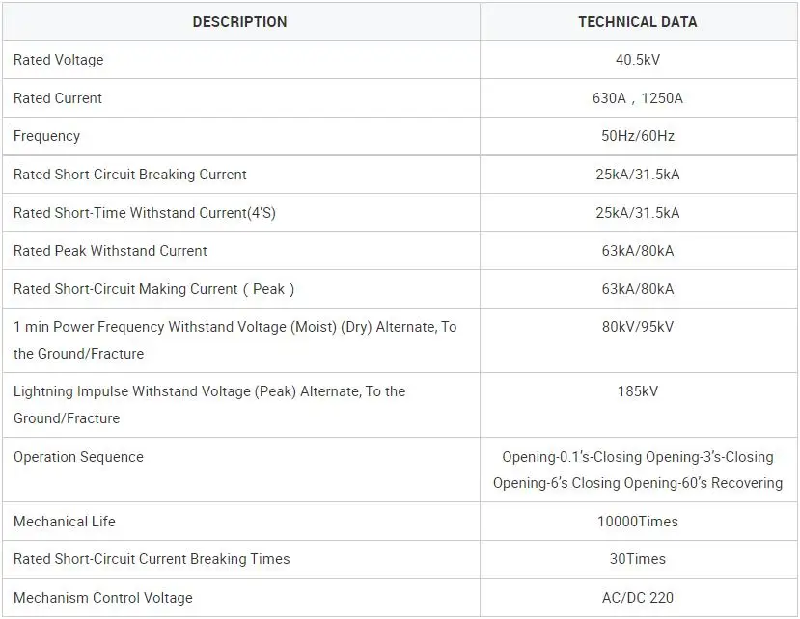
Task: Select the Rated Current label cell
Action: 58,98
